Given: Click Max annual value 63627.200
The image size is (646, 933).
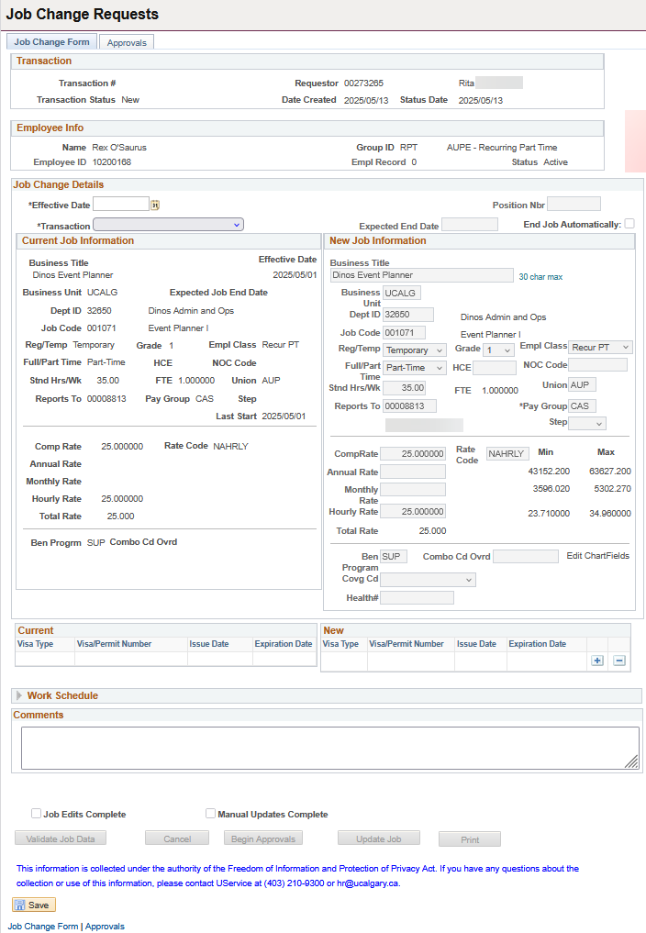Looking at the screenshot, I should (610, 472).
